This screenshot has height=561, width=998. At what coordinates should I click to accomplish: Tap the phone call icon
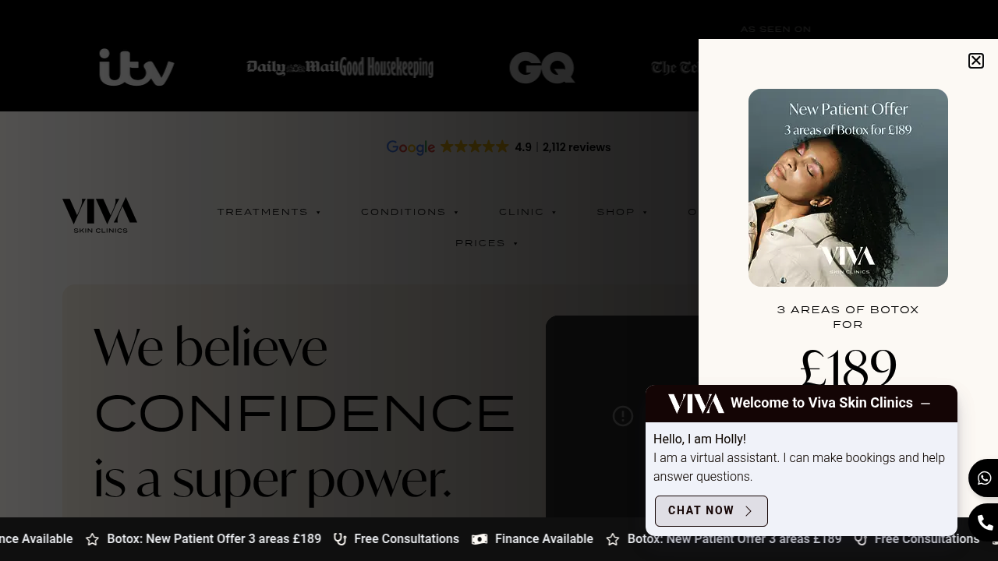coord(985,523)
